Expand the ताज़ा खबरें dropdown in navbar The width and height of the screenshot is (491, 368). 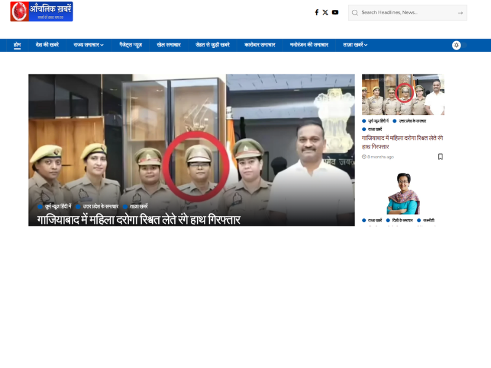(x=355, y=45)
